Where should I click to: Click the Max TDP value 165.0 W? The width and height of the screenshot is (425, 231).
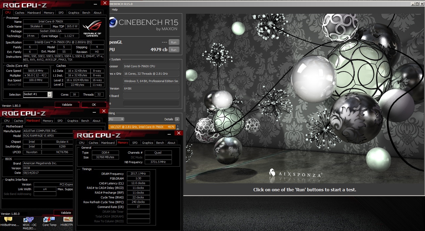click(x=72, y=26)
